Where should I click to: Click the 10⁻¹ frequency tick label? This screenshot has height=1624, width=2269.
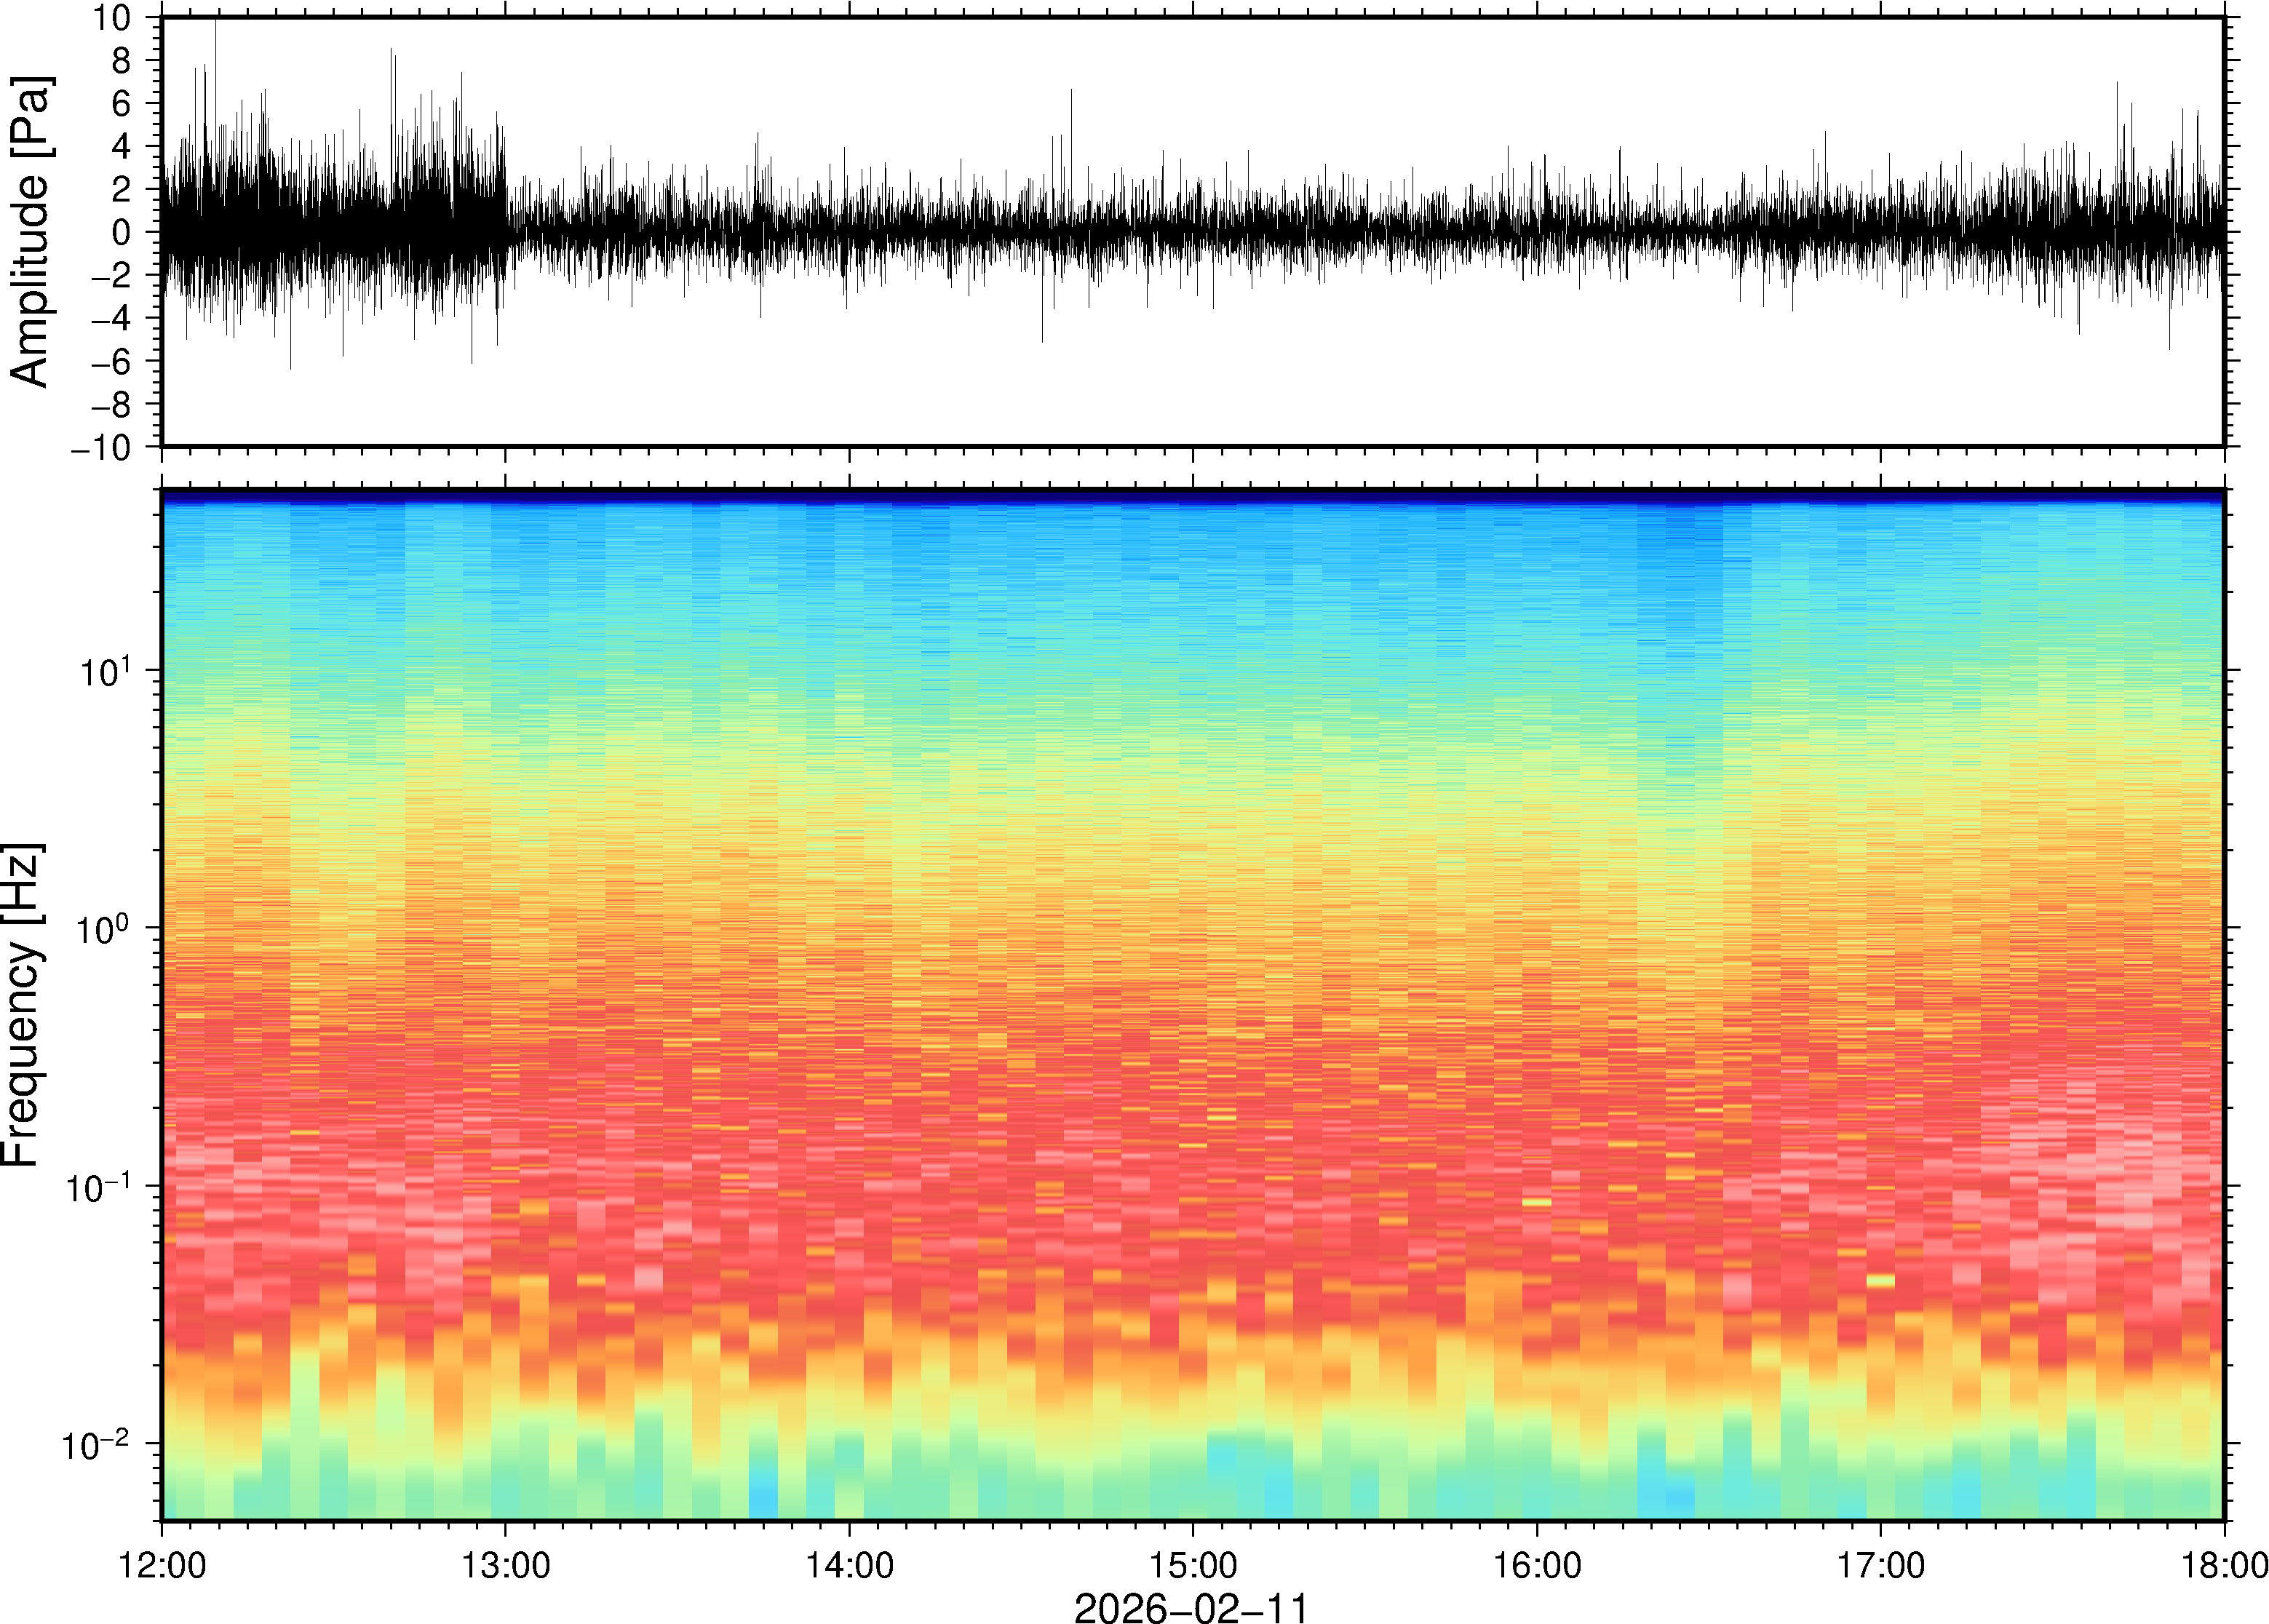point(97,1186)
